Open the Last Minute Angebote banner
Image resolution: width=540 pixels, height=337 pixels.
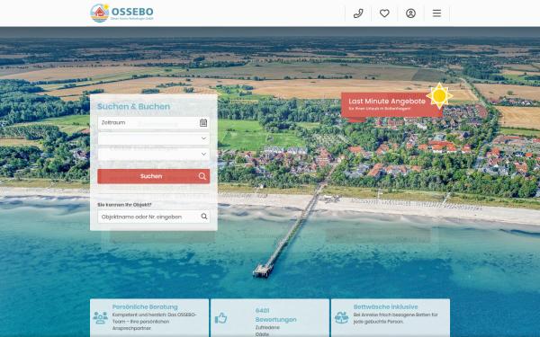391,104
